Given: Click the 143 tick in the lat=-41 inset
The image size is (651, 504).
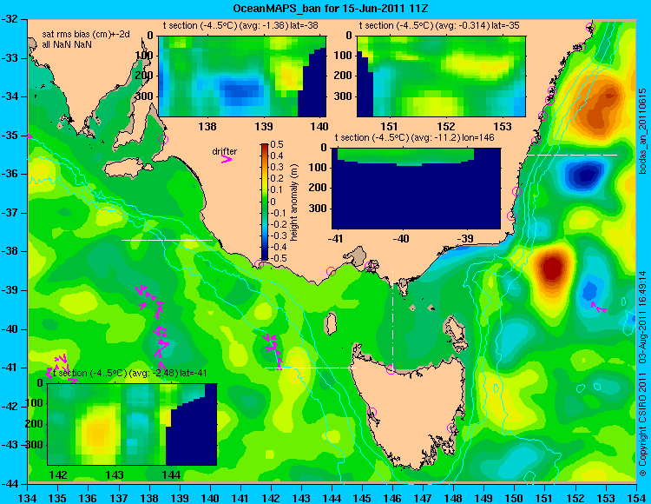Looking at the screenshot, I should 115,474.
